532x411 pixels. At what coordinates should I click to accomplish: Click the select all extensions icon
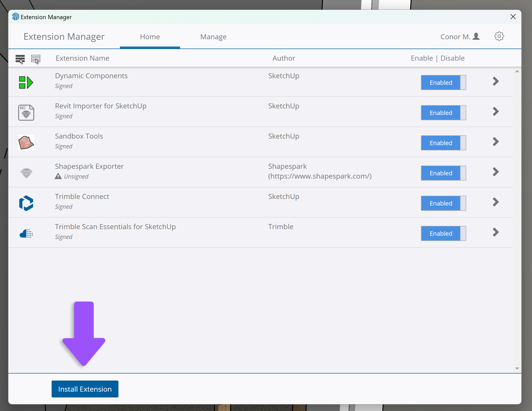click(20, 59)
